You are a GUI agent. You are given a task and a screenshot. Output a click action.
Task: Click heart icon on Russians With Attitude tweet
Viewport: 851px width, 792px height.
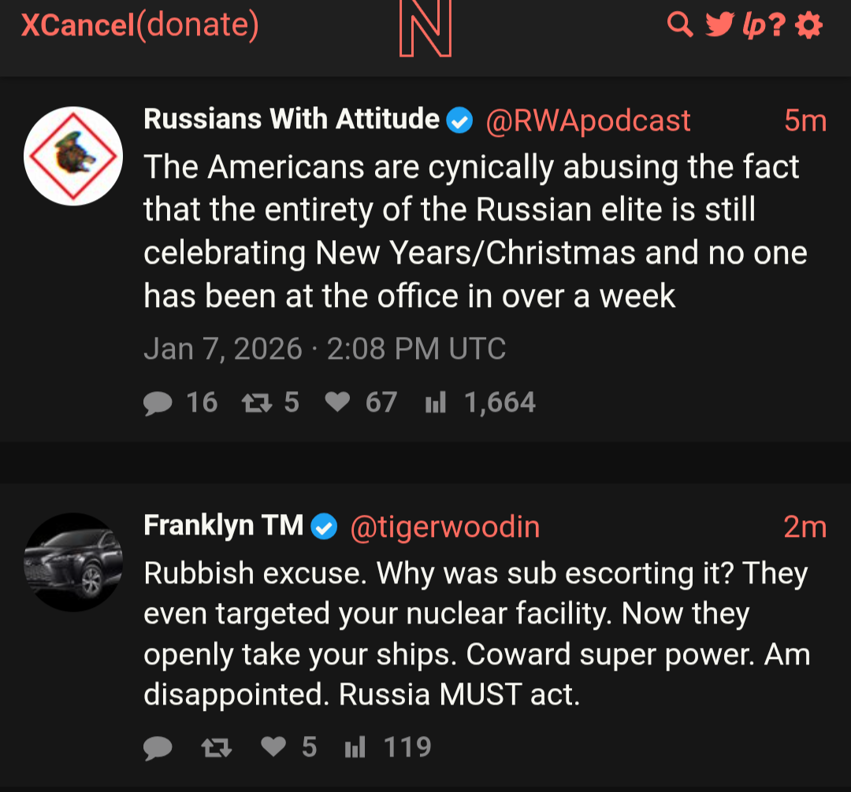[337, 403]
